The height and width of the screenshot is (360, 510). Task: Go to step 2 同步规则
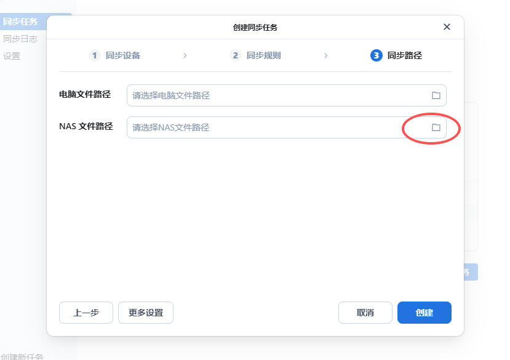pos(255,55)
